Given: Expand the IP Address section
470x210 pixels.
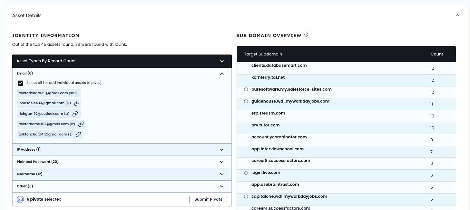Looking at the screenshot, I should pos(222,149).
